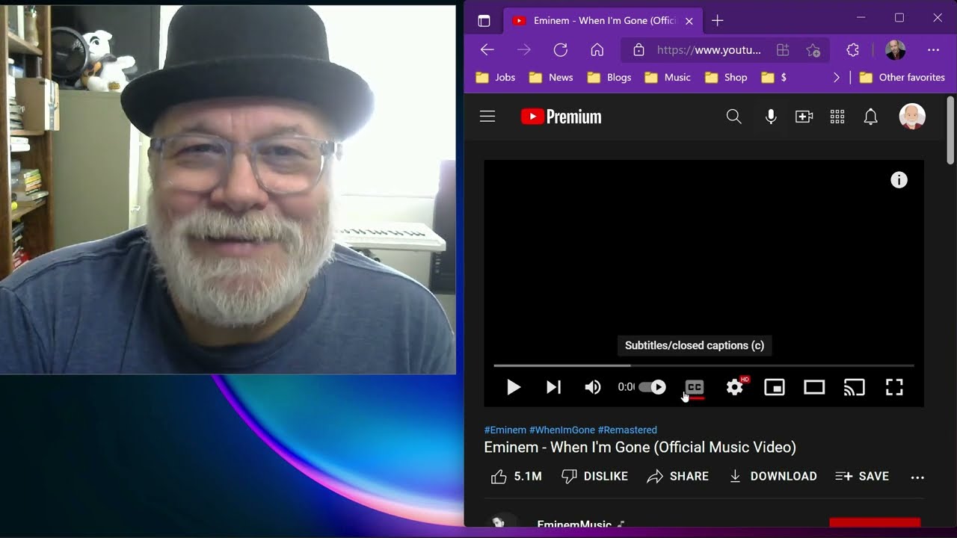Toggle the autoplay switch
Screen dimensions: 957x538
pos(652,387)
